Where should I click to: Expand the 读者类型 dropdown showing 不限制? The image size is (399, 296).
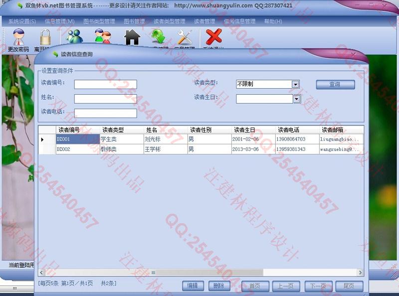[x=295, y=84]
